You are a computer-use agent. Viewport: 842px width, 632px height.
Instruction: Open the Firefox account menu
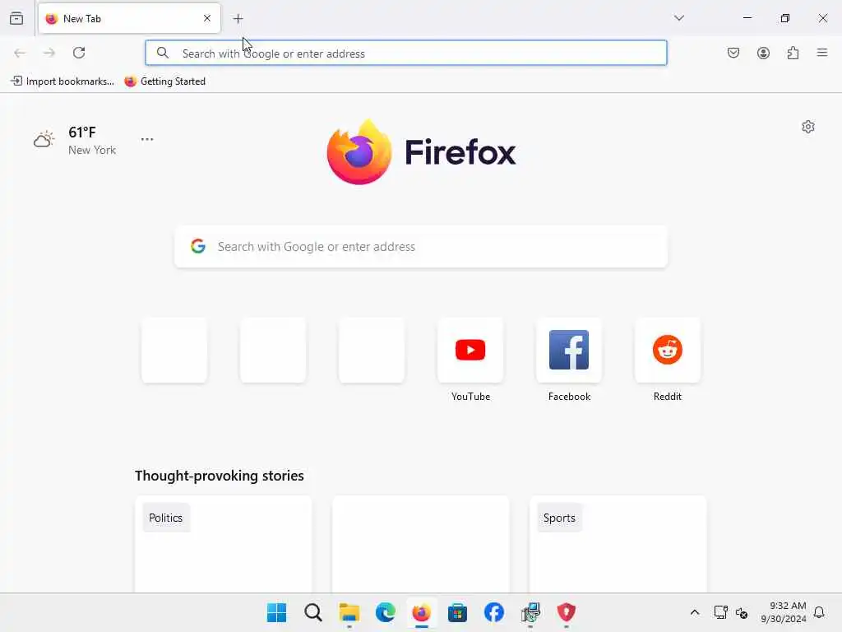[x=763, y=53]
